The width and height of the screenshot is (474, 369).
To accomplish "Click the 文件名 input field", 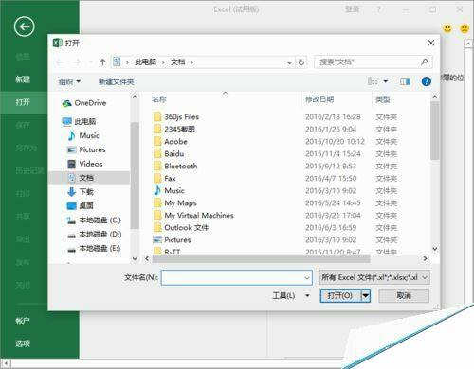I will (x=237, y=278).
